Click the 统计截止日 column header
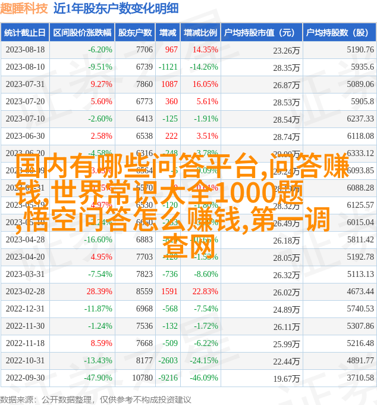This screenshot has width=377, height=405. (x=25, y=33)
